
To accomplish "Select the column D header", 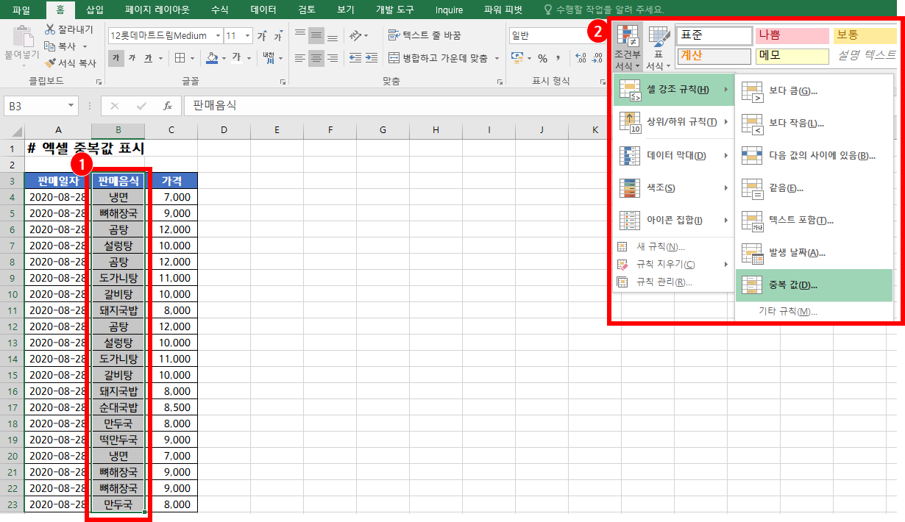I will (x=224, y=131).
